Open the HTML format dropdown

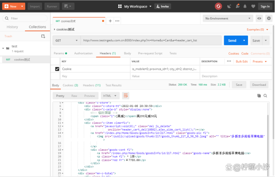coord(110,96)
